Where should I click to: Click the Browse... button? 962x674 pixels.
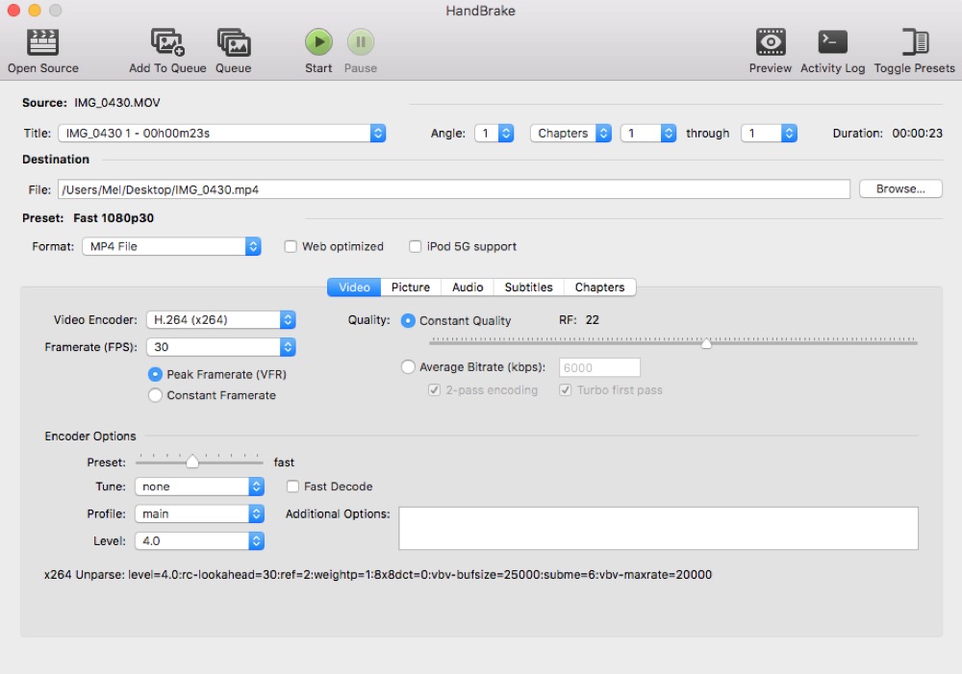pos(900,189)
